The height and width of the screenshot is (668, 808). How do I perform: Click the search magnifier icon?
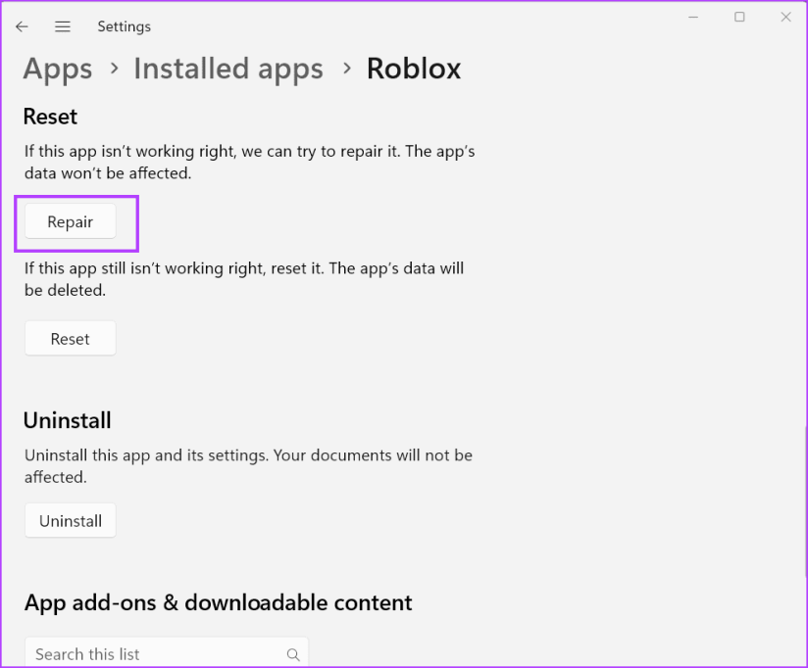(293, 654)
